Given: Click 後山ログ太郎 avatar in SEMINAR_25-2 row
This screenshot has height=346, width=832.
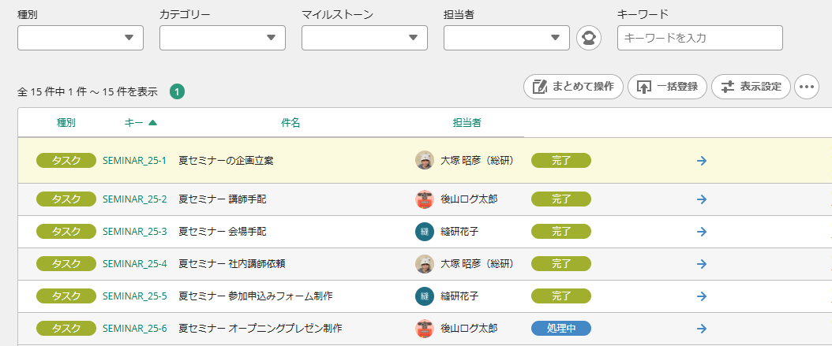Looking at the screenshot, I should (425, 199).
